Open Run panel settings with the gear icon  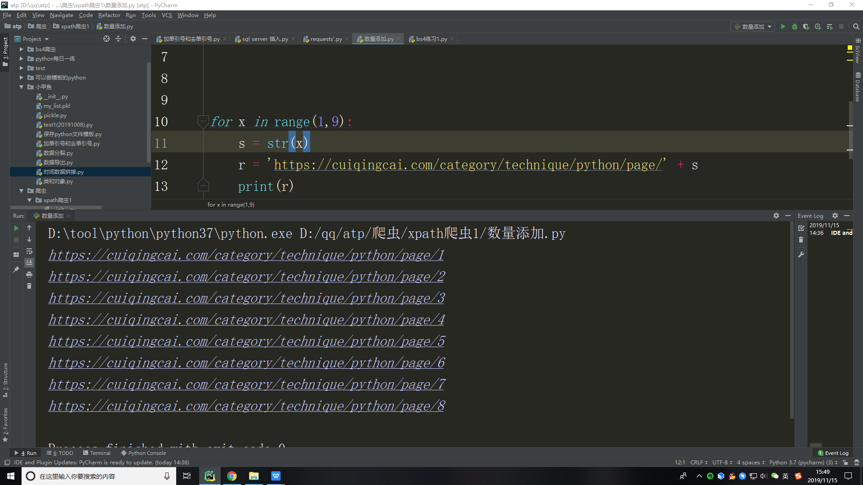776,216
